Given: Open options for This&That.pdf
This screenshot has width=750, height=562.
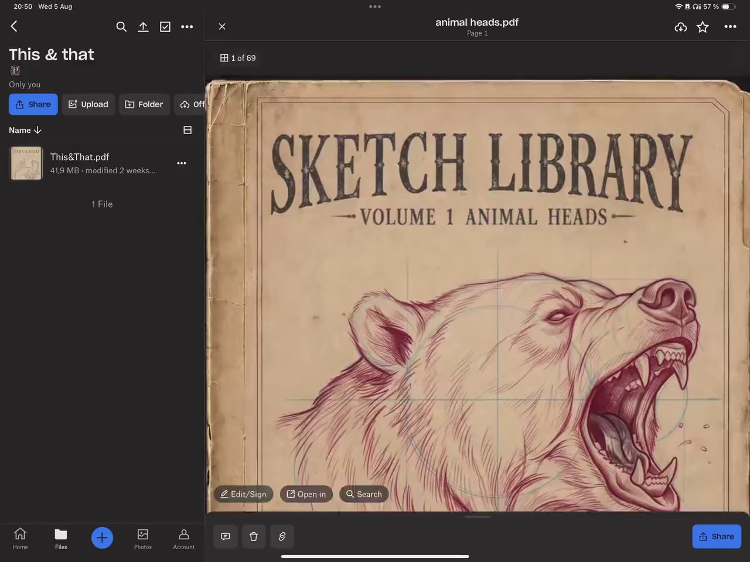Looking at the screenshot, I should (x=182, y=163).
